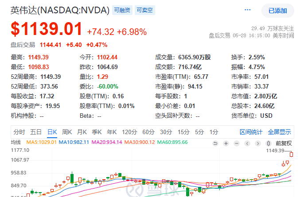Click the 可融资 tag
Viewport: 304px width, 197px height.
[122, 10]
